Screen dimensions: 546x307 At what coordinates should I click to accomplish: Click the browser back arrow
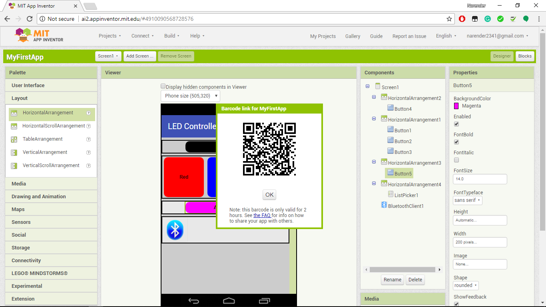tap(7, 19)
